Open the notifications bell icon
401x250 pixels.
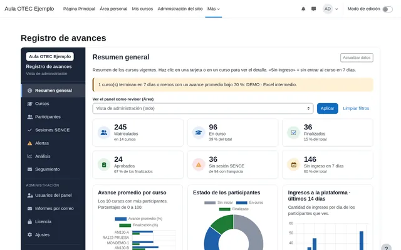(303, 9)
